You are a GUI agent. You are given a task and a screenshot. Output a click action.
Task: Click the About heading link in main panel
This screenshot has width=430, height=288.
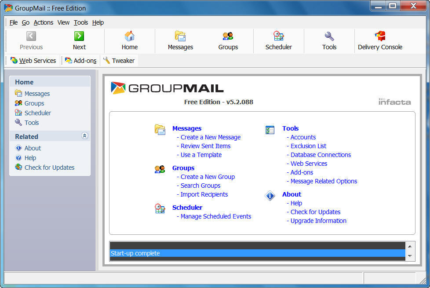pyautogui.click(x=292, y=194)
